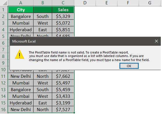This screenshot has width=162, height=114.
Task: Close the Microsoft Excel error dialog
Action: coord(156,41)
